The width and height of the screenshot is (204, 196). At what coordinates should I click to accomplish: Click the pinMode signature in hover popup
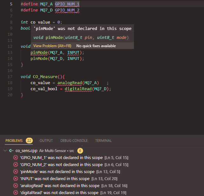coord(81,38)
